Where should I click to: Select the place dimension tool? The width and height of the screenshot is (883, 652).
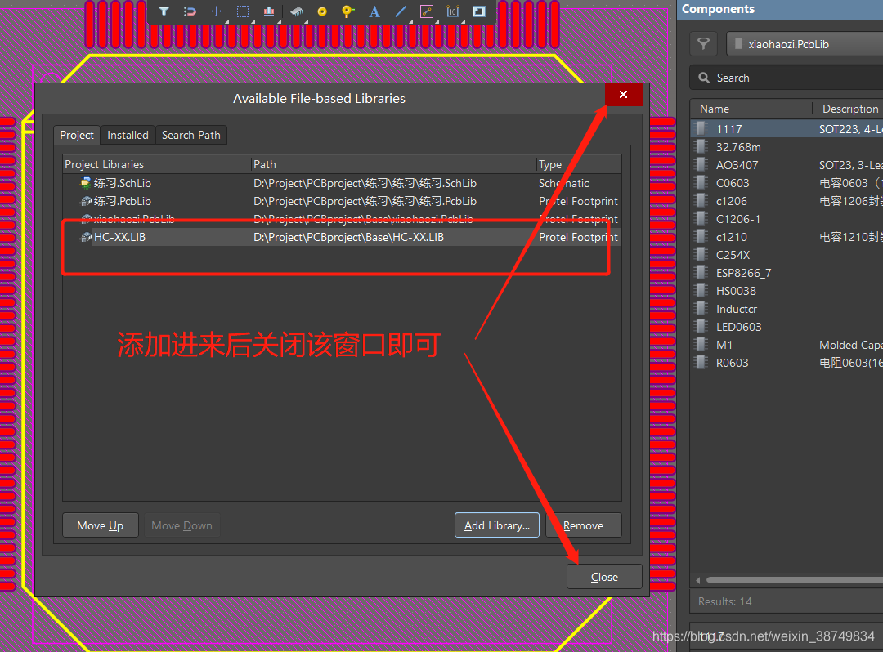pyautogui.click(x=453, y=11)
